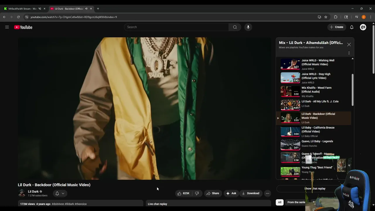Unmute the MrBackPackN Stream tab

click(40, 9)
